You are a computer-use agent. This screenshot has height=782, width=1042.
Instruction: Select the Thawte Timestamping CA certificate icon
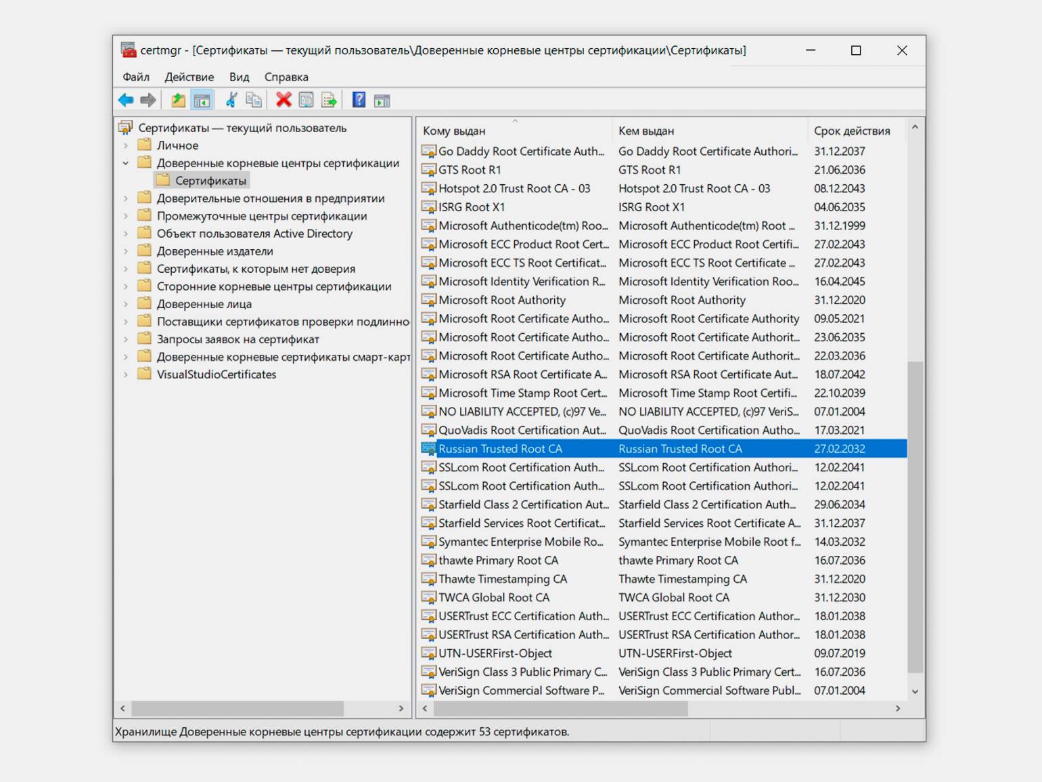[429, 579]
